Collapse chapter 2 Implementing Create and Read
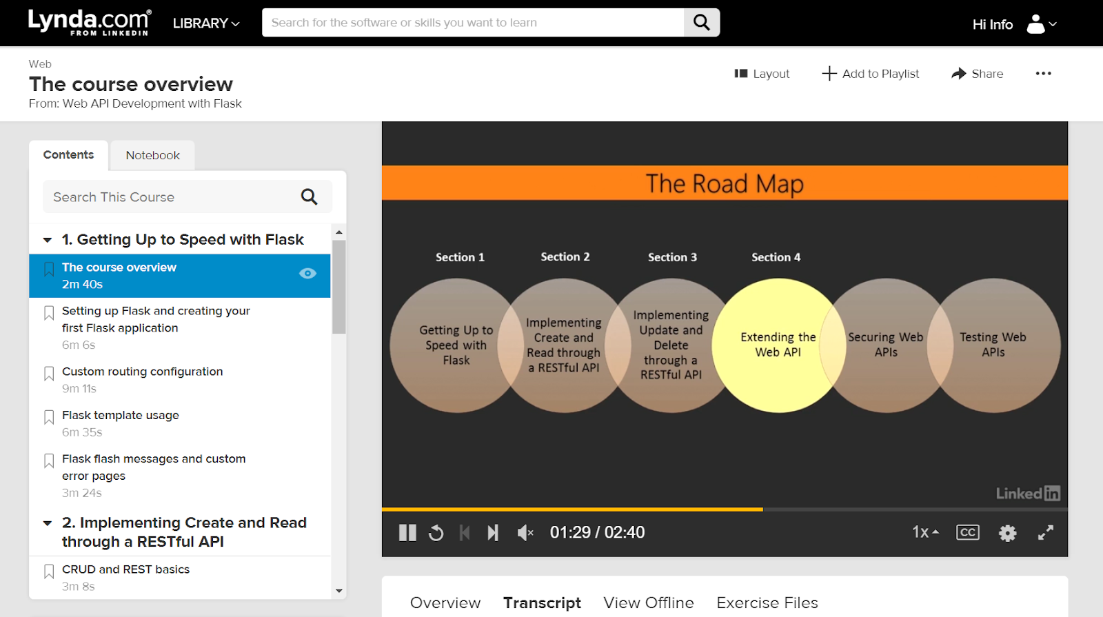 tap(48, 523)
